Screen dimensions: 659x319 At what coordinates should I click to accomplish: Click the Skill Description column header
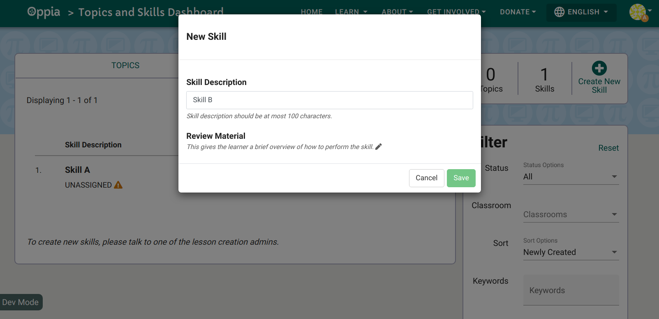[x=93, y=145]
